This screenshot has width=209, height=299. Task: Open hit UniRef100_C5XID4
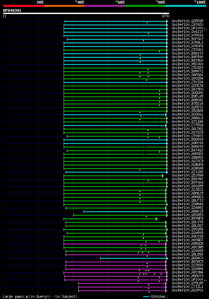187,82
